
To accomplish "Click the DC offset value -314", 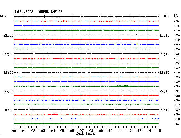I will click(177, 91).
